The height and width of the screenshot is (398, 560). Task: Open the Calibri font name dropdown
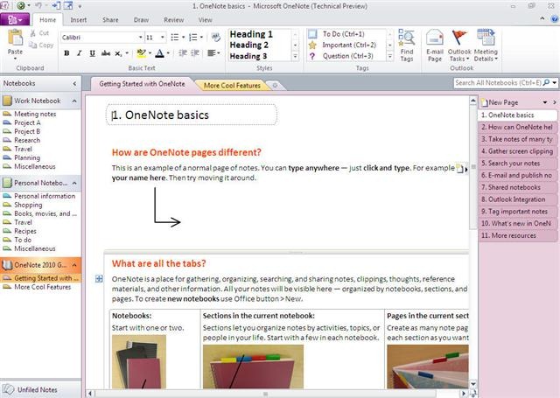pyautogui.click(x=140, y=37)
